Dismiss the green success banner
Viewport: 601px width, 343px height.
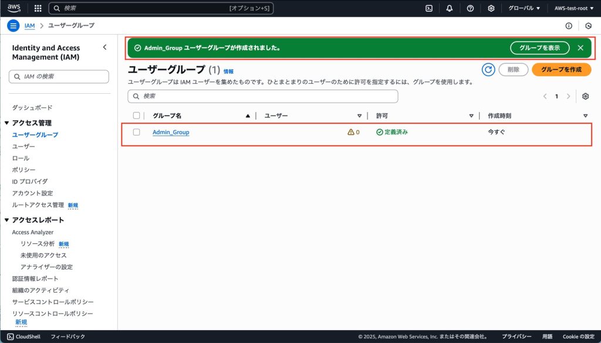pos(580,48)
